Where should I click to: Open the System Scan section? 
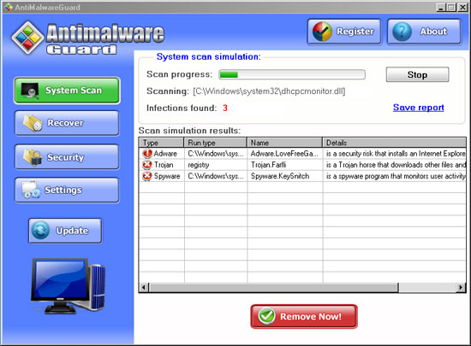click(x=67, y=91)
